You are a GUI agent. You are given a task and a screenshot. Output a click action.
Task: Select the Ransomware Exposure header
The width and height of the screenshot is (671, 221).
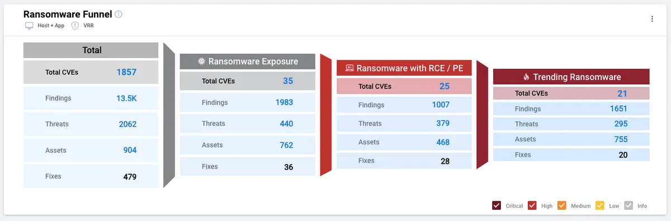click(248, 62)
